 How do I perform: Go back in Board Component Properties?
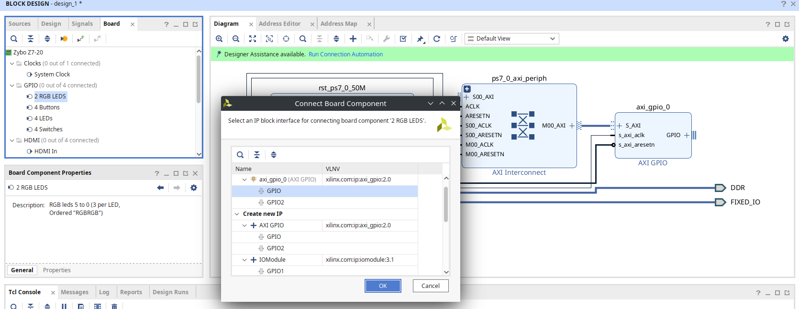[160, 188]
